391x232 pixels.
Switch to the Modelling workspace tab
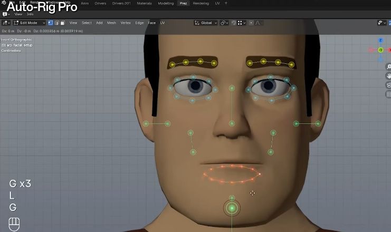[165, 3]
